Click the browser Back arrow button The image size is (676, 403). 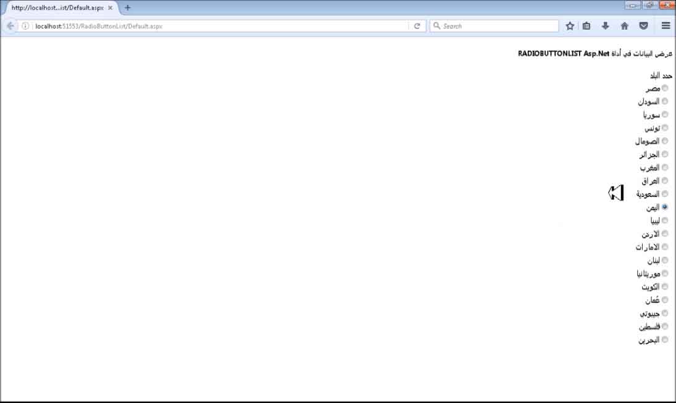coord(10,26)
